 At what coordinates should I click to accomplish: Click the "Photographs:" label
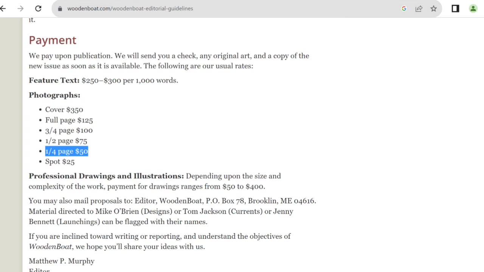click(54, 95)
